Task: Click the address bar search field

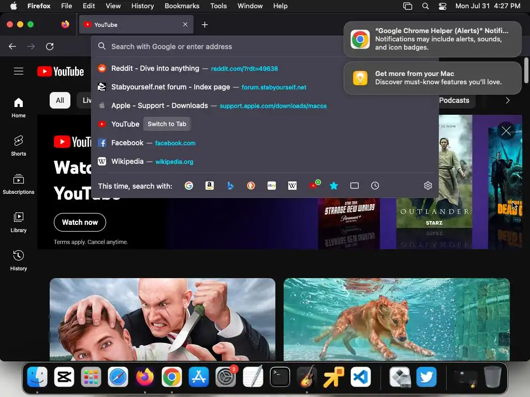Action: (219, 47)
